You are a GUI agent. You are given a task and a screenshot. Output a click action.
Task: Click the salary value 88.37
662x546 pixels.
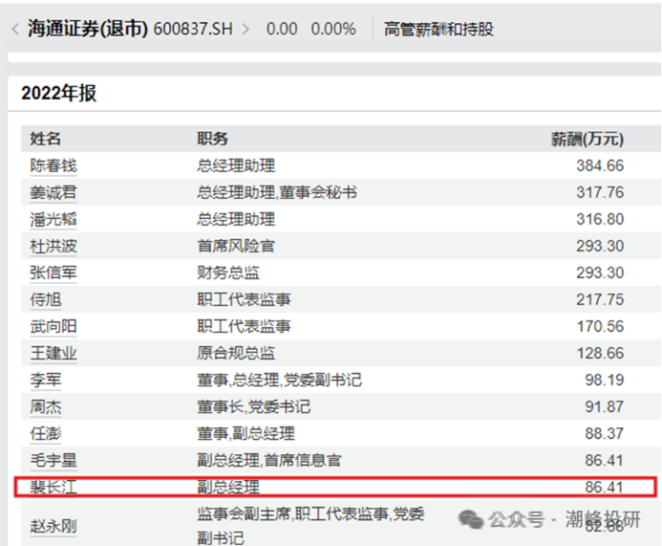pos(604,433)
